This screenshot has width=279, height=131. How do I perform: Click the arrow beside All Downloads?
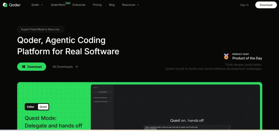[x=77, y=67]
